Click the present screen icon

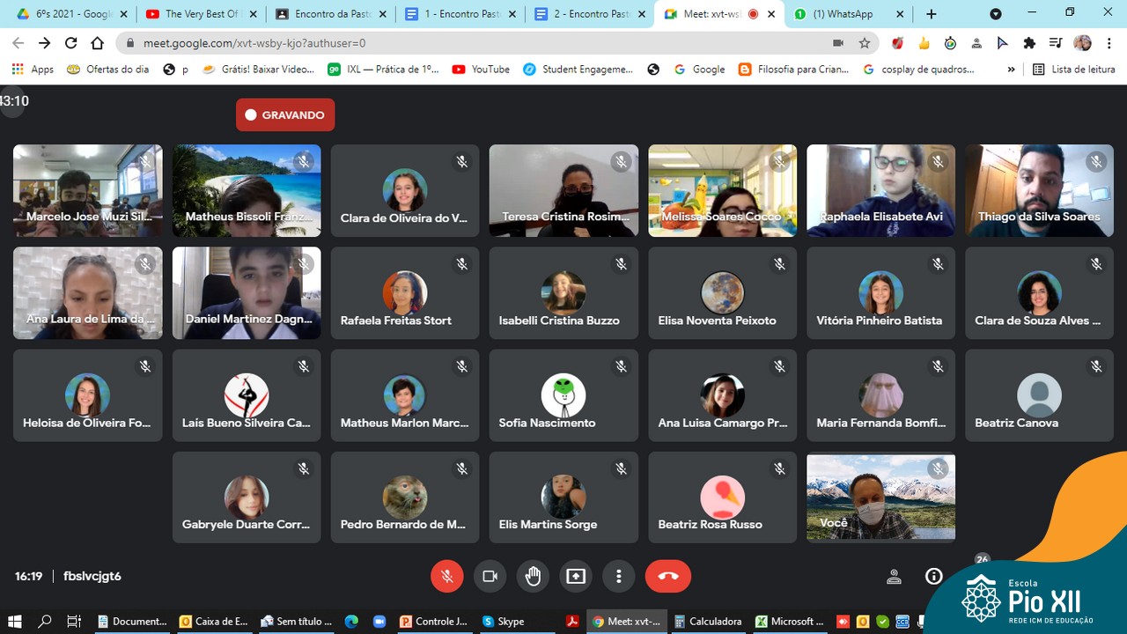[576, 576]
